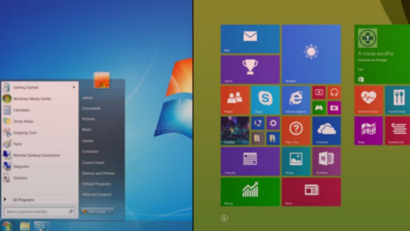Click the Shut down button
The image size is (410, 231).
[x=94, y=211]
